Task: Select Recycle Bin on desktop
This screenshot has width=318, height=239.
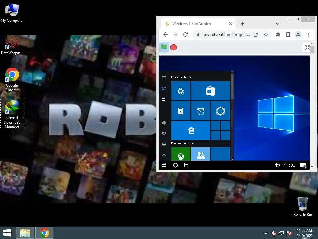Action: pos(302,207)
